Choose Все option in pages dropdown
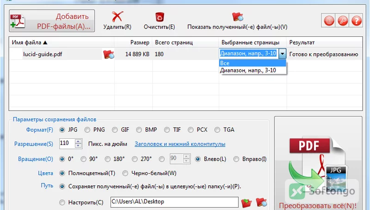 tap(253, 63)
